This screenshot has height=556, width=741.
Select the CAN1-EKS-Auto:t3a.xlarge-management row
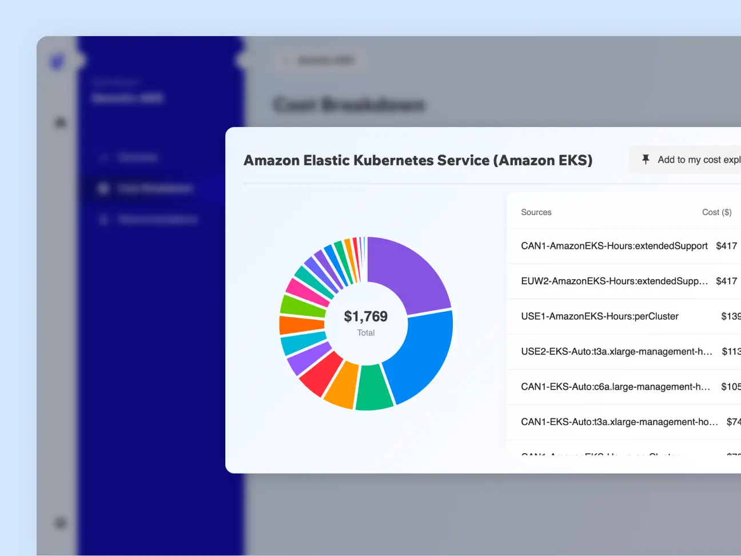coord(624,422)
